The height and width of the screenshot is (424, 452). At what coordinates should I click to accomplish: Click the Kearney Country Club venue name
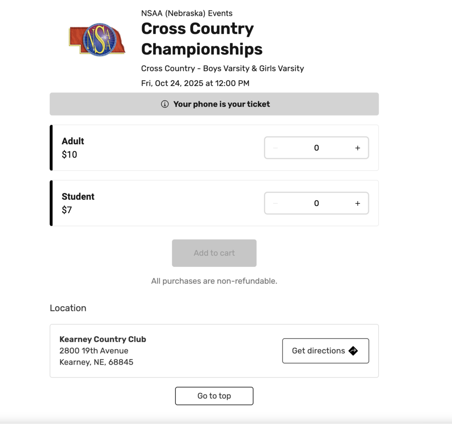[x=103, y=339]
